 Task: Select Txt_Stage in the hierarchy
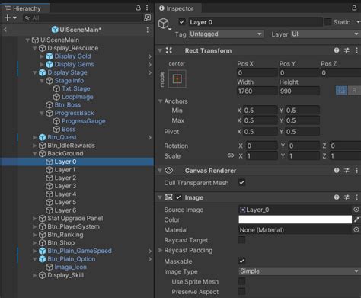76,88
